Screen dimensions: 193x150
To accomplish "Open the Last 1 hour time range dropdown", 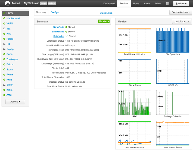I will [182, 21].
